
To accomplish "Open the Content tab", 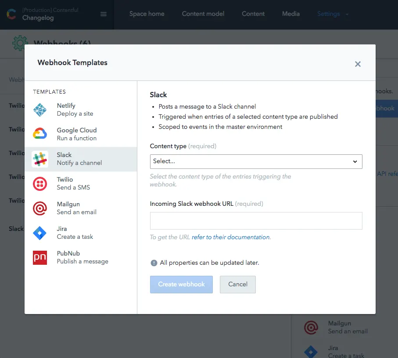I will pos(253,14).
